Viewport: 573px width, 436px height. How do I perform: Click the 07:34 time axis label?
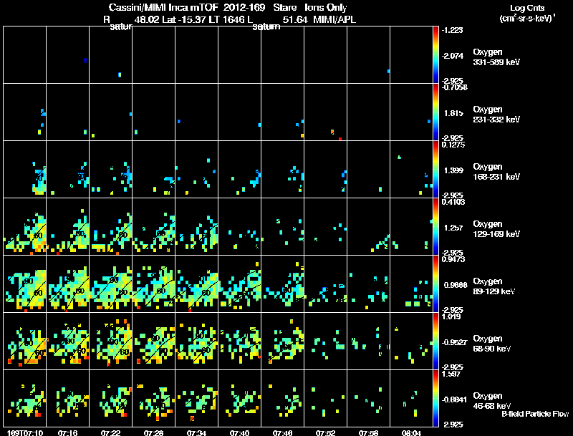coord(196,433)
